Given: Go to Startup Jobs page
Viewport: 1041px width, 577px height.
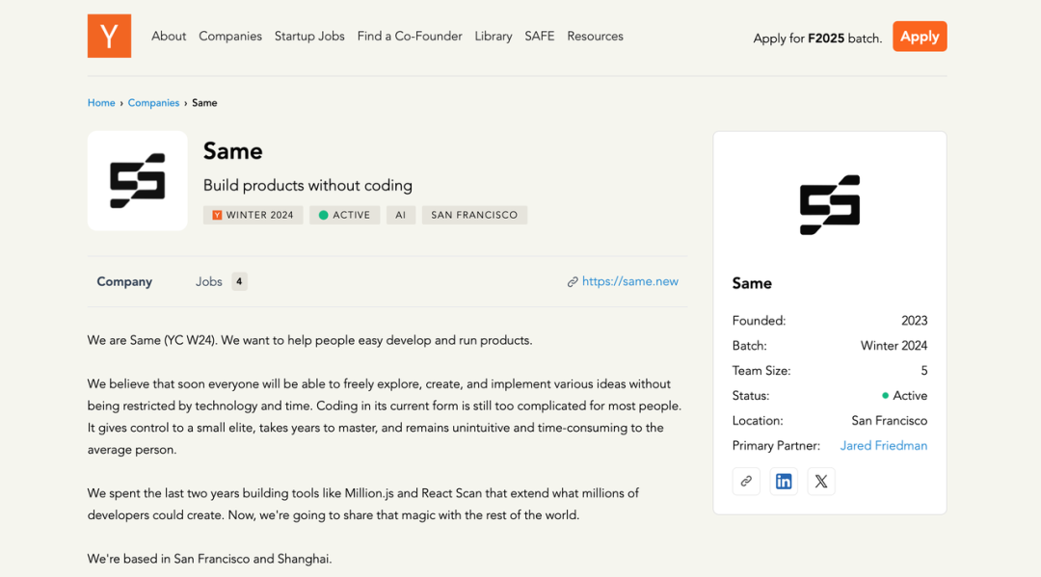Looking at the screenshot, I should tap(309, 37).
